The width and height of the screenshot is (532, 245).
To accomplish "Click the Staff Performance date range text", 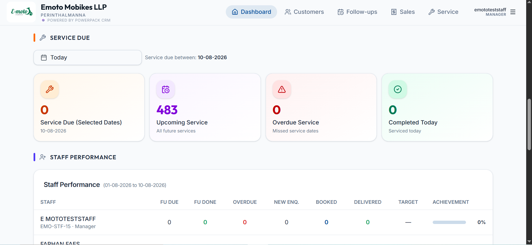I will coord(135,185).
